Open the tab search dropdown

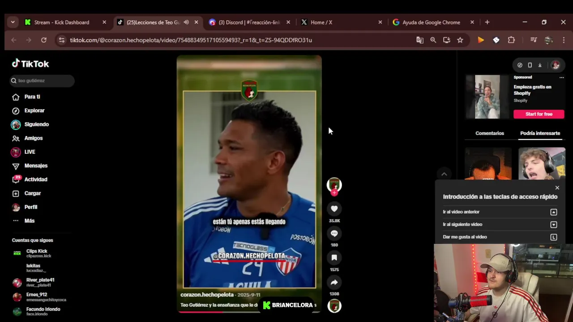point(13,22)
